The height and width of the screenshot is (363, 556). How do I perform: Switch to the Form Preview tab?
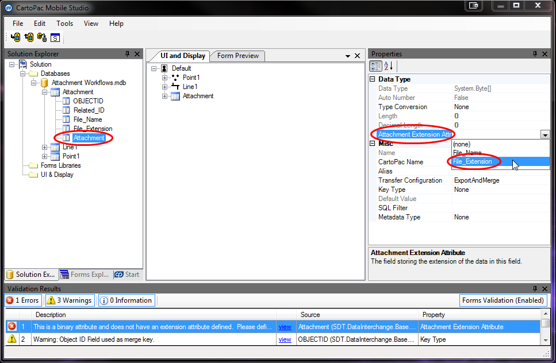click(237, 56)
